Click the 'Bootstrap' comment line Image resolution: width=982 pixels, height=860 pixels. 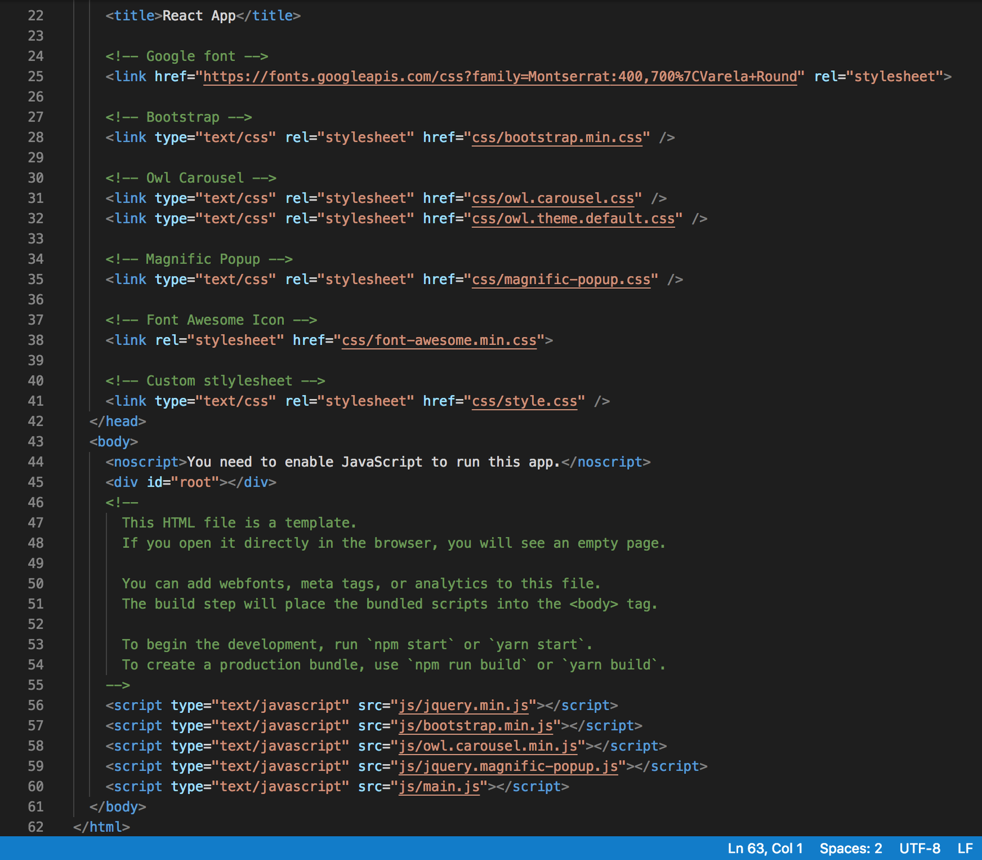point(179,117)
